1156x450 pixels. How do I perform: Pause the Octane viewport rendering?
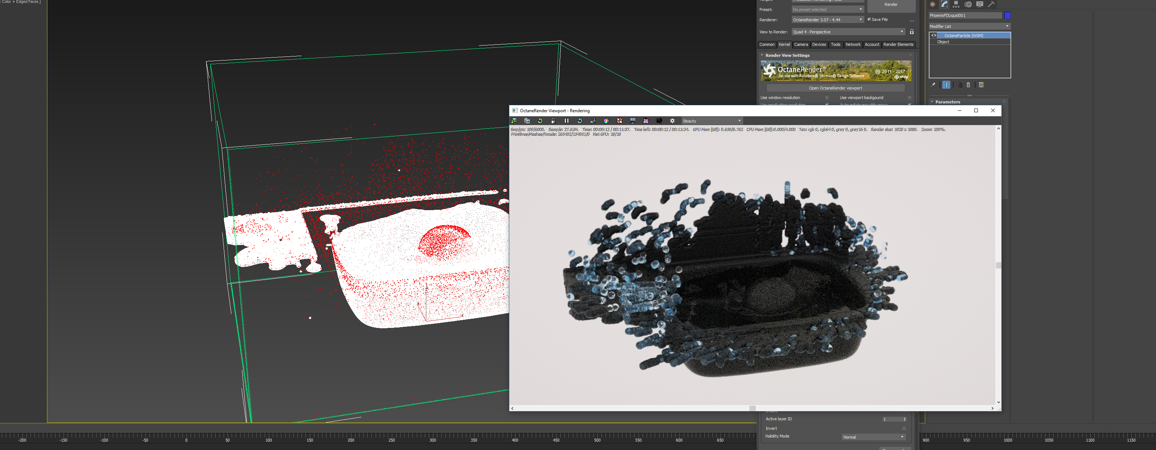tap(566, 121)
